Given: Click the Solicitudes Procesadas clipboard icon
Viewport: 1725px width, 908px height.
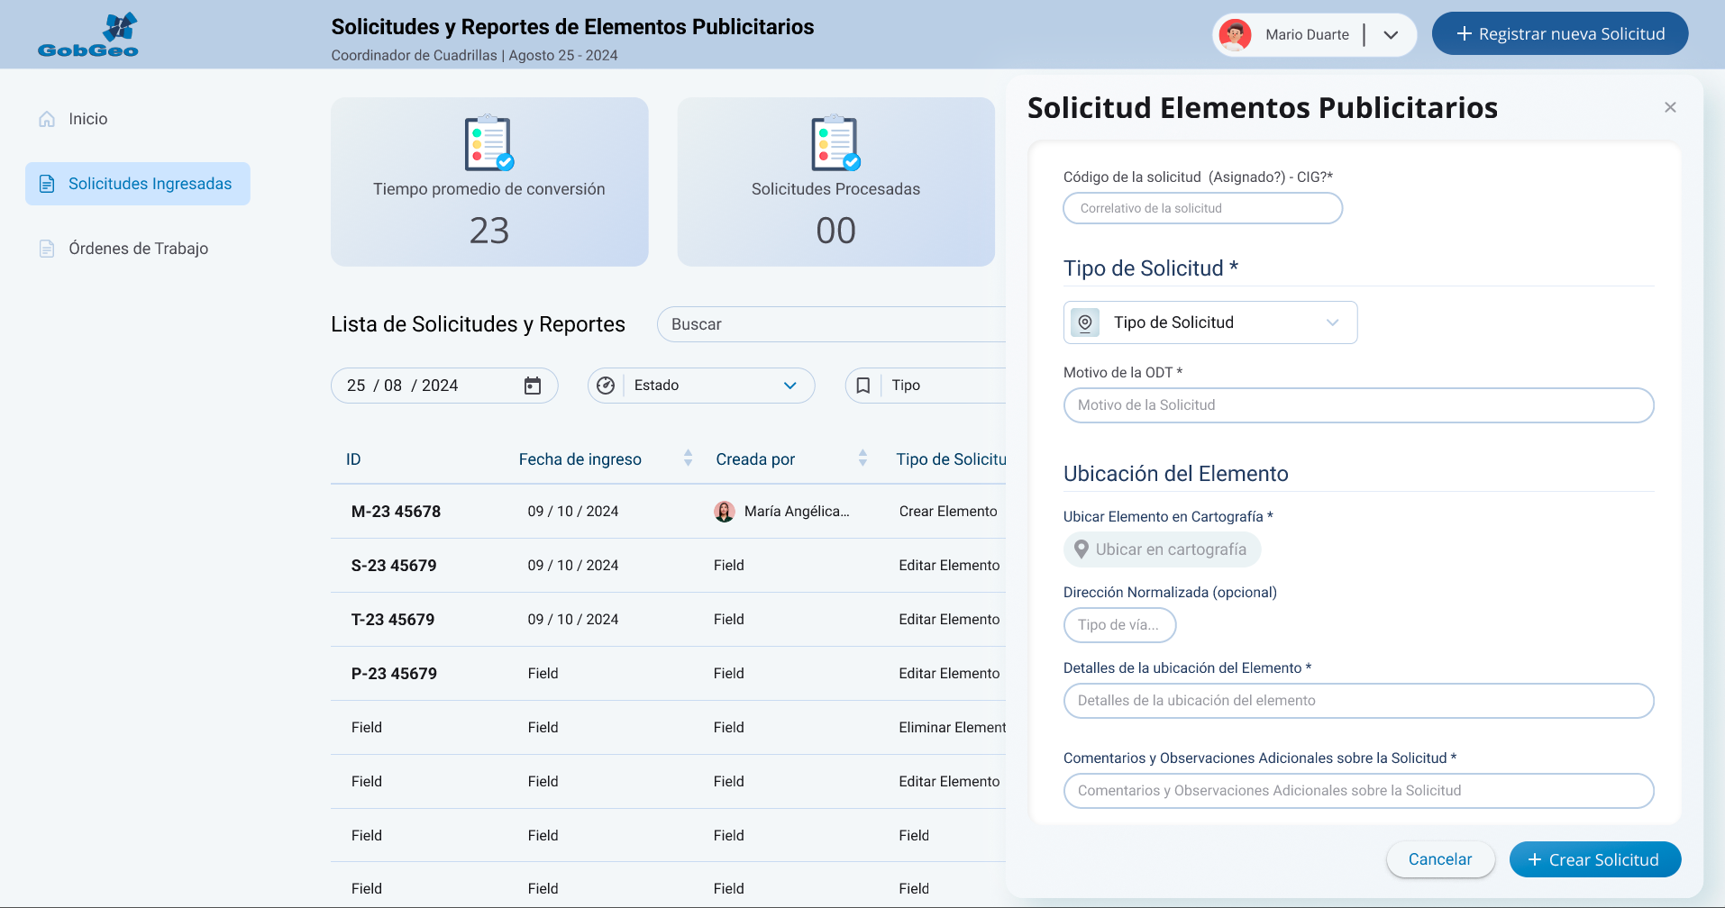Looking at the screenshot, I should (835, 142).
